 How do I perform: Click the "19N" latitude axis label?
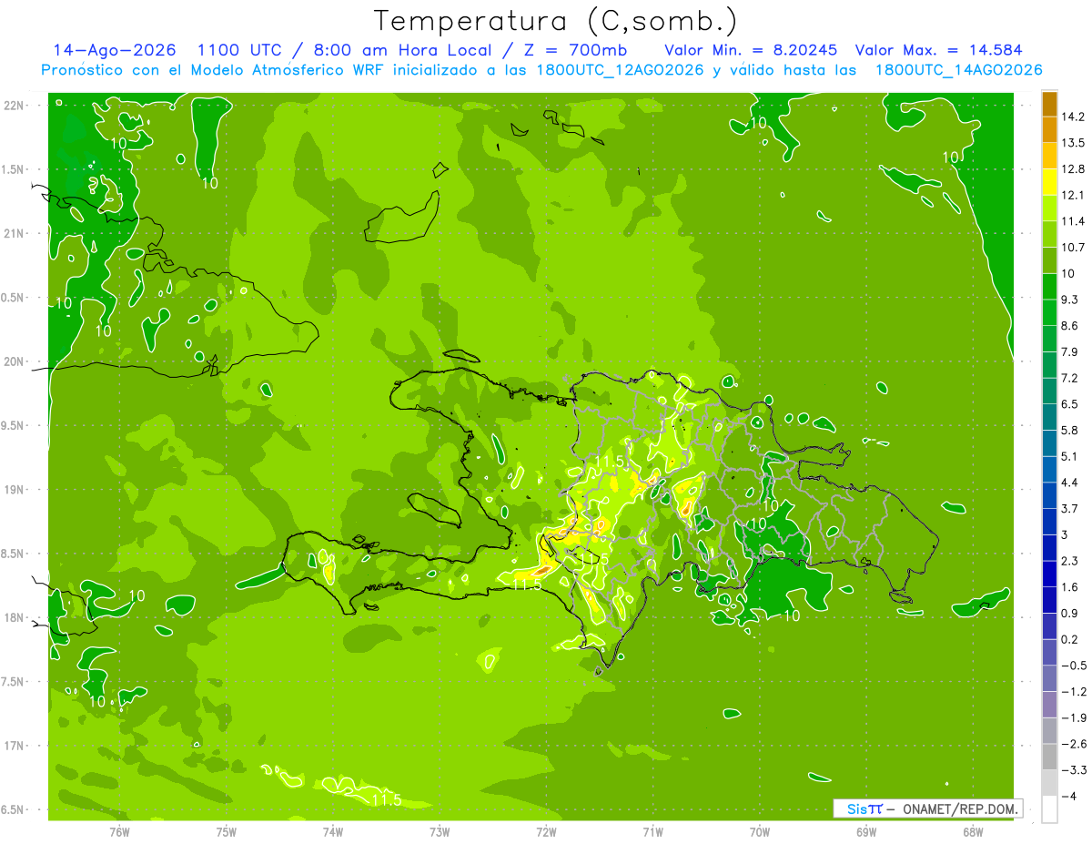click(x=14, y=489)
